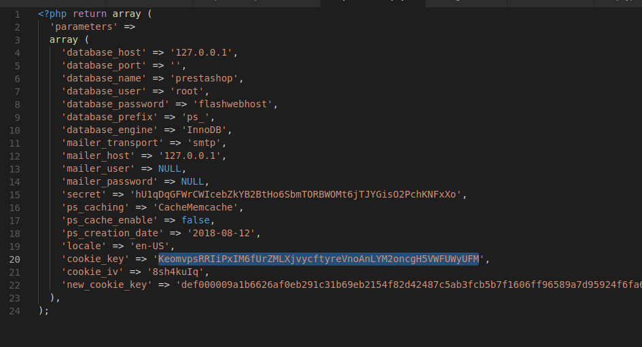This screenshot has height=347, width=642.
Task: Click line number 1 in the gutter
Action: 17,14
